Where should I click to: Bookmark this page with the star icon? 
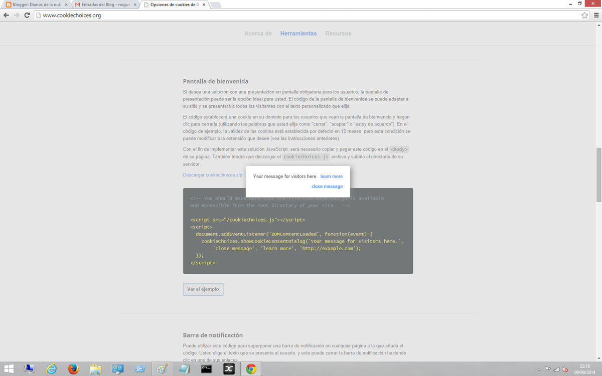pos(584,16)
